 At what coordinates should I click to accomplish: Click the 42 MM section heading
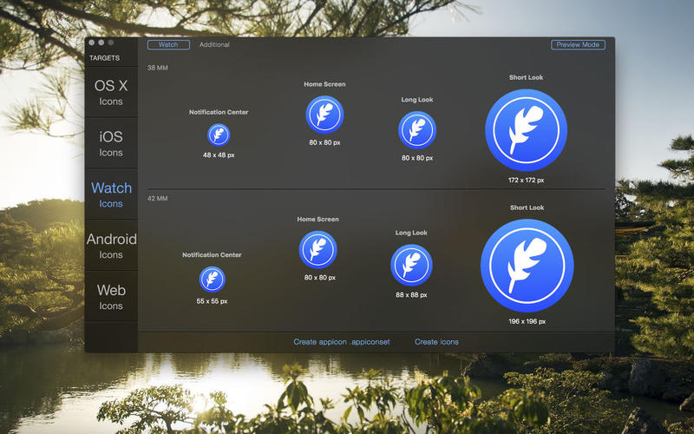pos(158,199)
